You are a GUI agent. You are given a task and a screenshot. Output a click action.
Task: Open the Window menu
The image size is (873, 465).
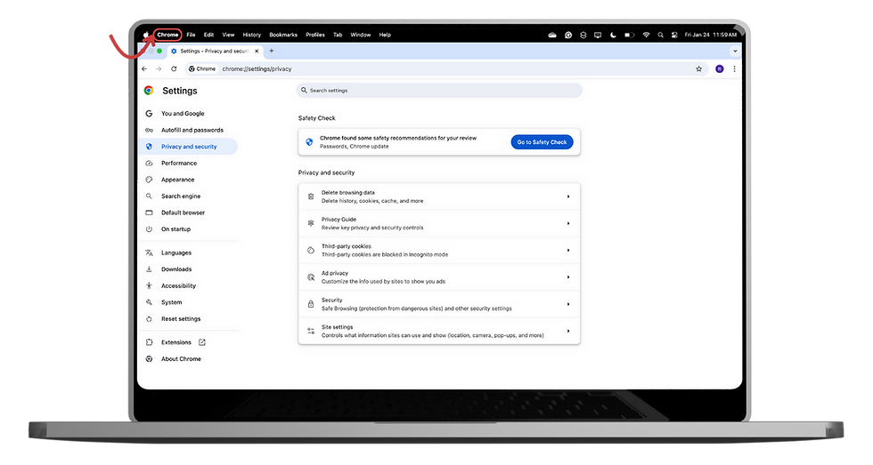pos(360,35)
